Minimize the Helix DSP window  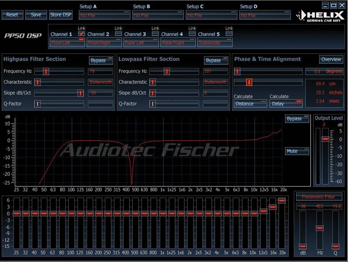pos(325,5)
